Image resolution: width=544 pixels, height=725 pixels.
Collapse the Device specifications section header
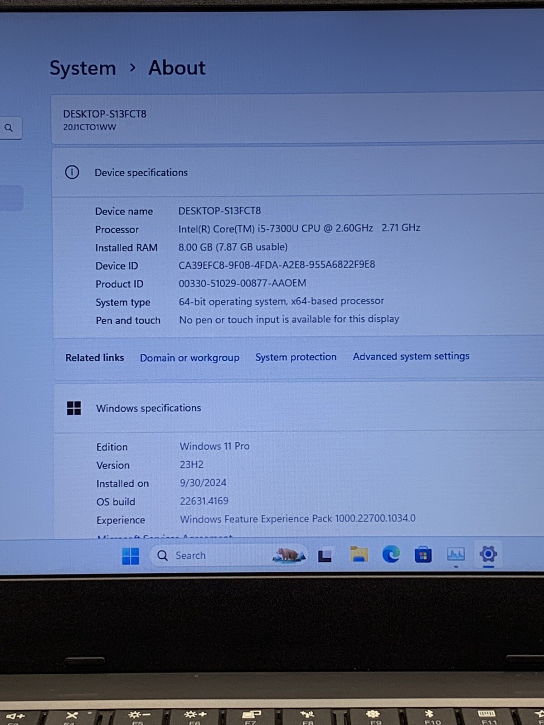point(298,172)
